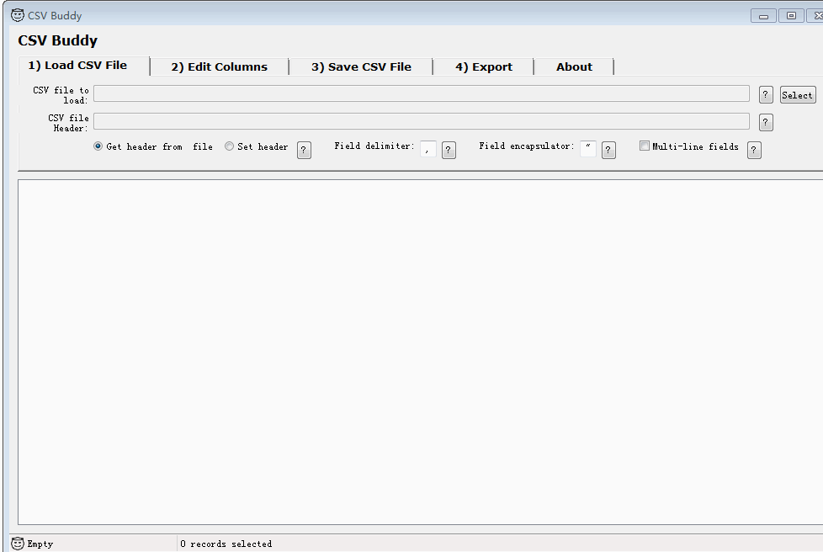Open the '2) Edit Columns' tab
Viewport: 823px width, 552px height.
coord(220,67)
